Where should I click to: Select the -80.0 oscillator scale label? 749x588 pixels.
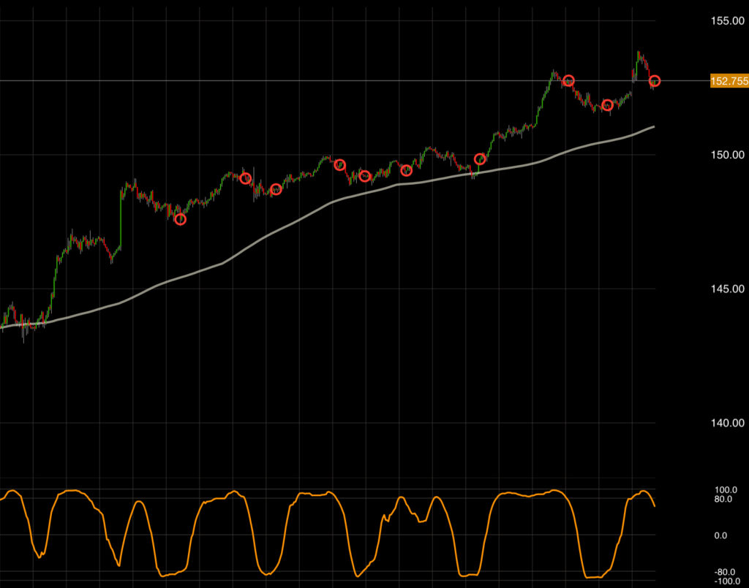(726, 572)
